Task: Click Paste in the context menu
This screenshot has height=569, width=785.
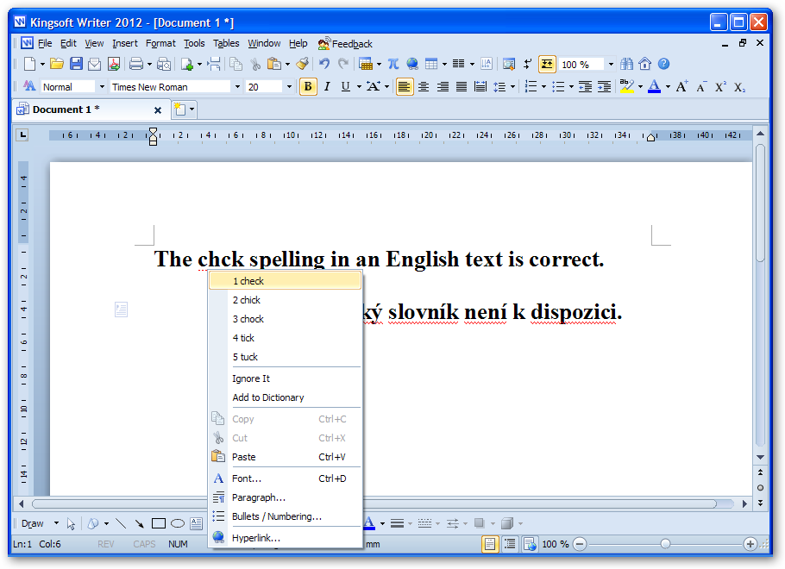Action: [x=285, y=457]
